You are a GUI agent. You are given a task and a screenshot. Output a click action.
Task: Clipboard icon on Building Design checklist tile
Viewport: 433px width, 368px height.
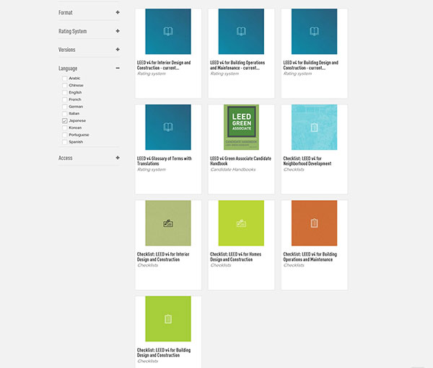pyautogui.click(x=168, y=319)
